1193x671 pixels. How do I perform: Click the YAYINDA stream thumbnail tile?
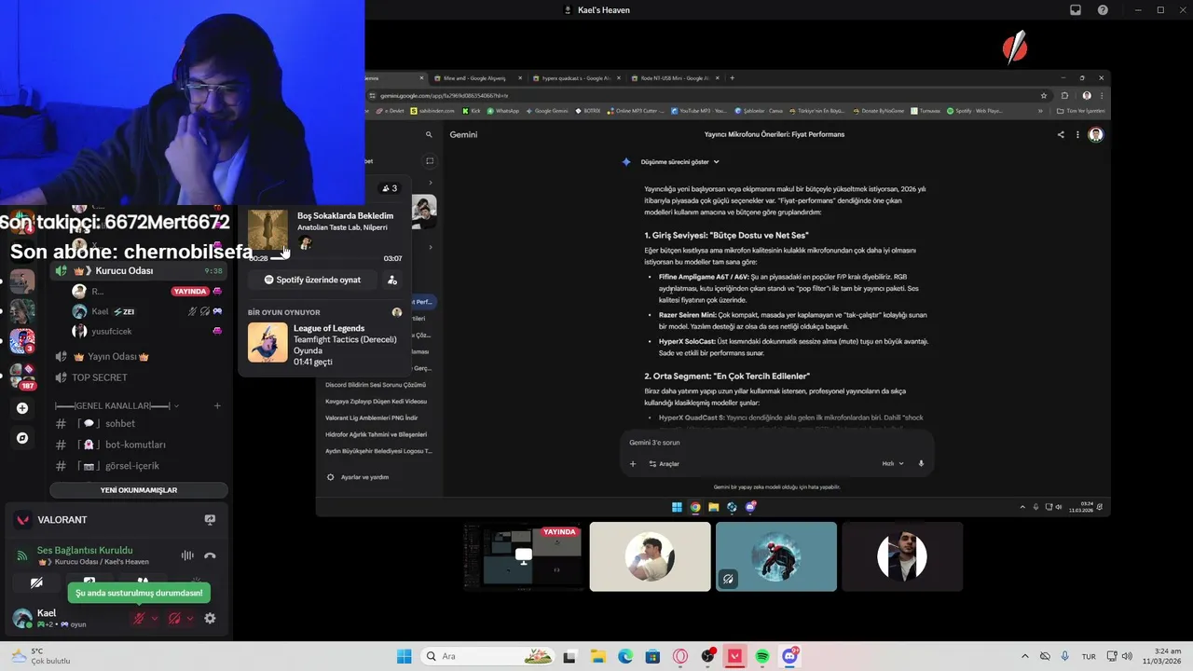click(524, 556)
